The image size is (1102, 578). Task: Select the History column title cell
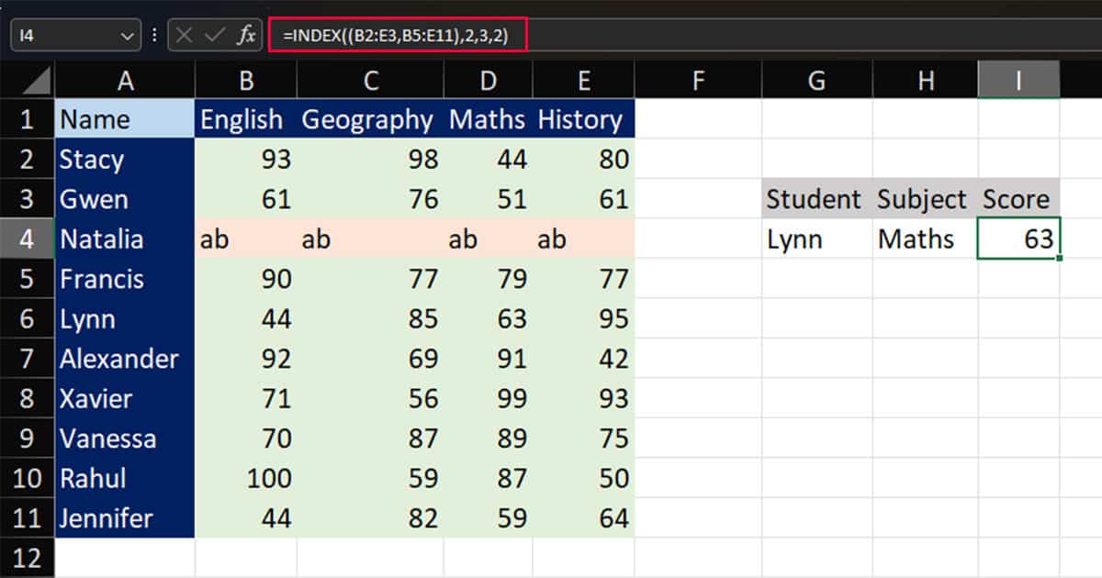coord(582,119)
